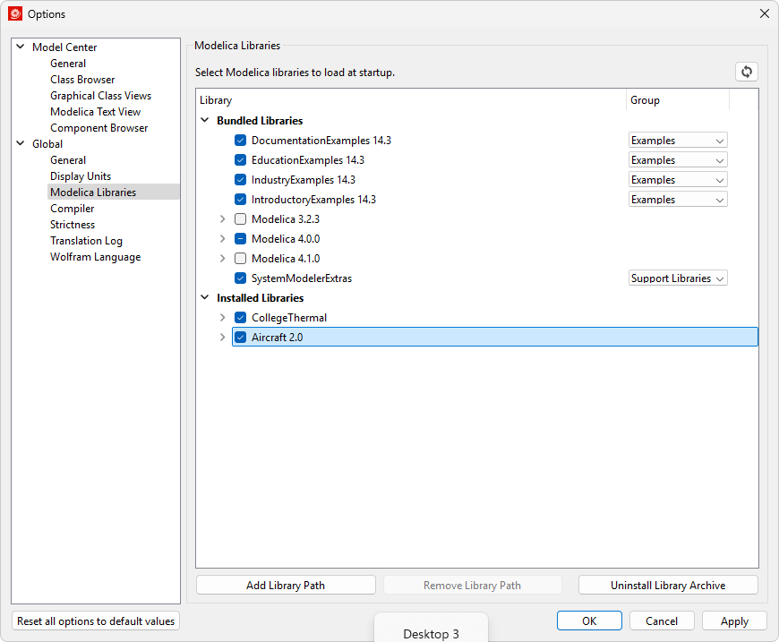Select SystemModelerExtras row text

[302, 278]
